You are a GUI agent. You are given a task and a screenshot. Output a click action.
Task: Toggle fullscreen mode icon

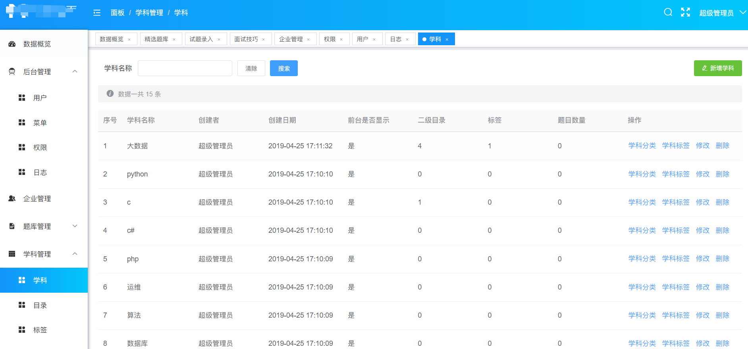[685, 12]
